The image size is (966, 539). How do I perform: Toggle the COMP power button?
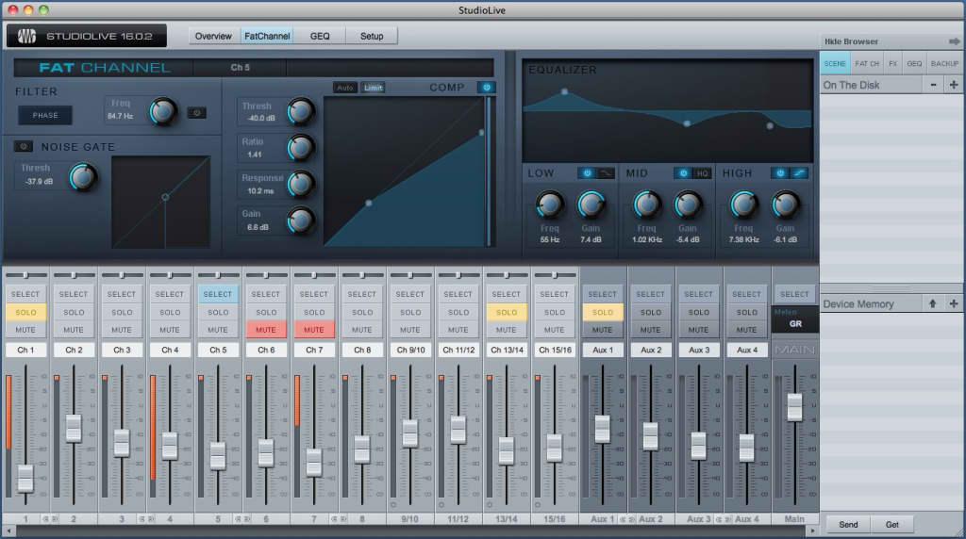click(x=486, y=88)
